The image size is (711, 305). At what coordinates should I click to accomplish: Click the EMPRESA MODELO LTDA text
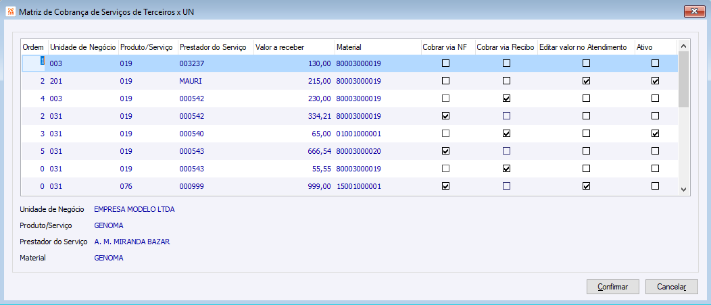134,209
